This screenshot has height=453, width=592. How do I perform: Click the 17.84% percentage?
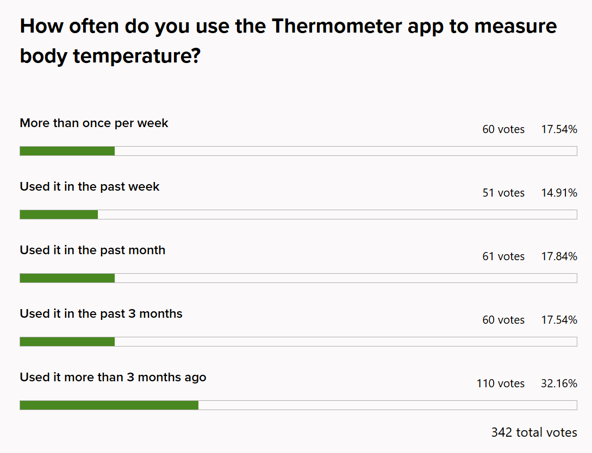[x=559, y=257]
